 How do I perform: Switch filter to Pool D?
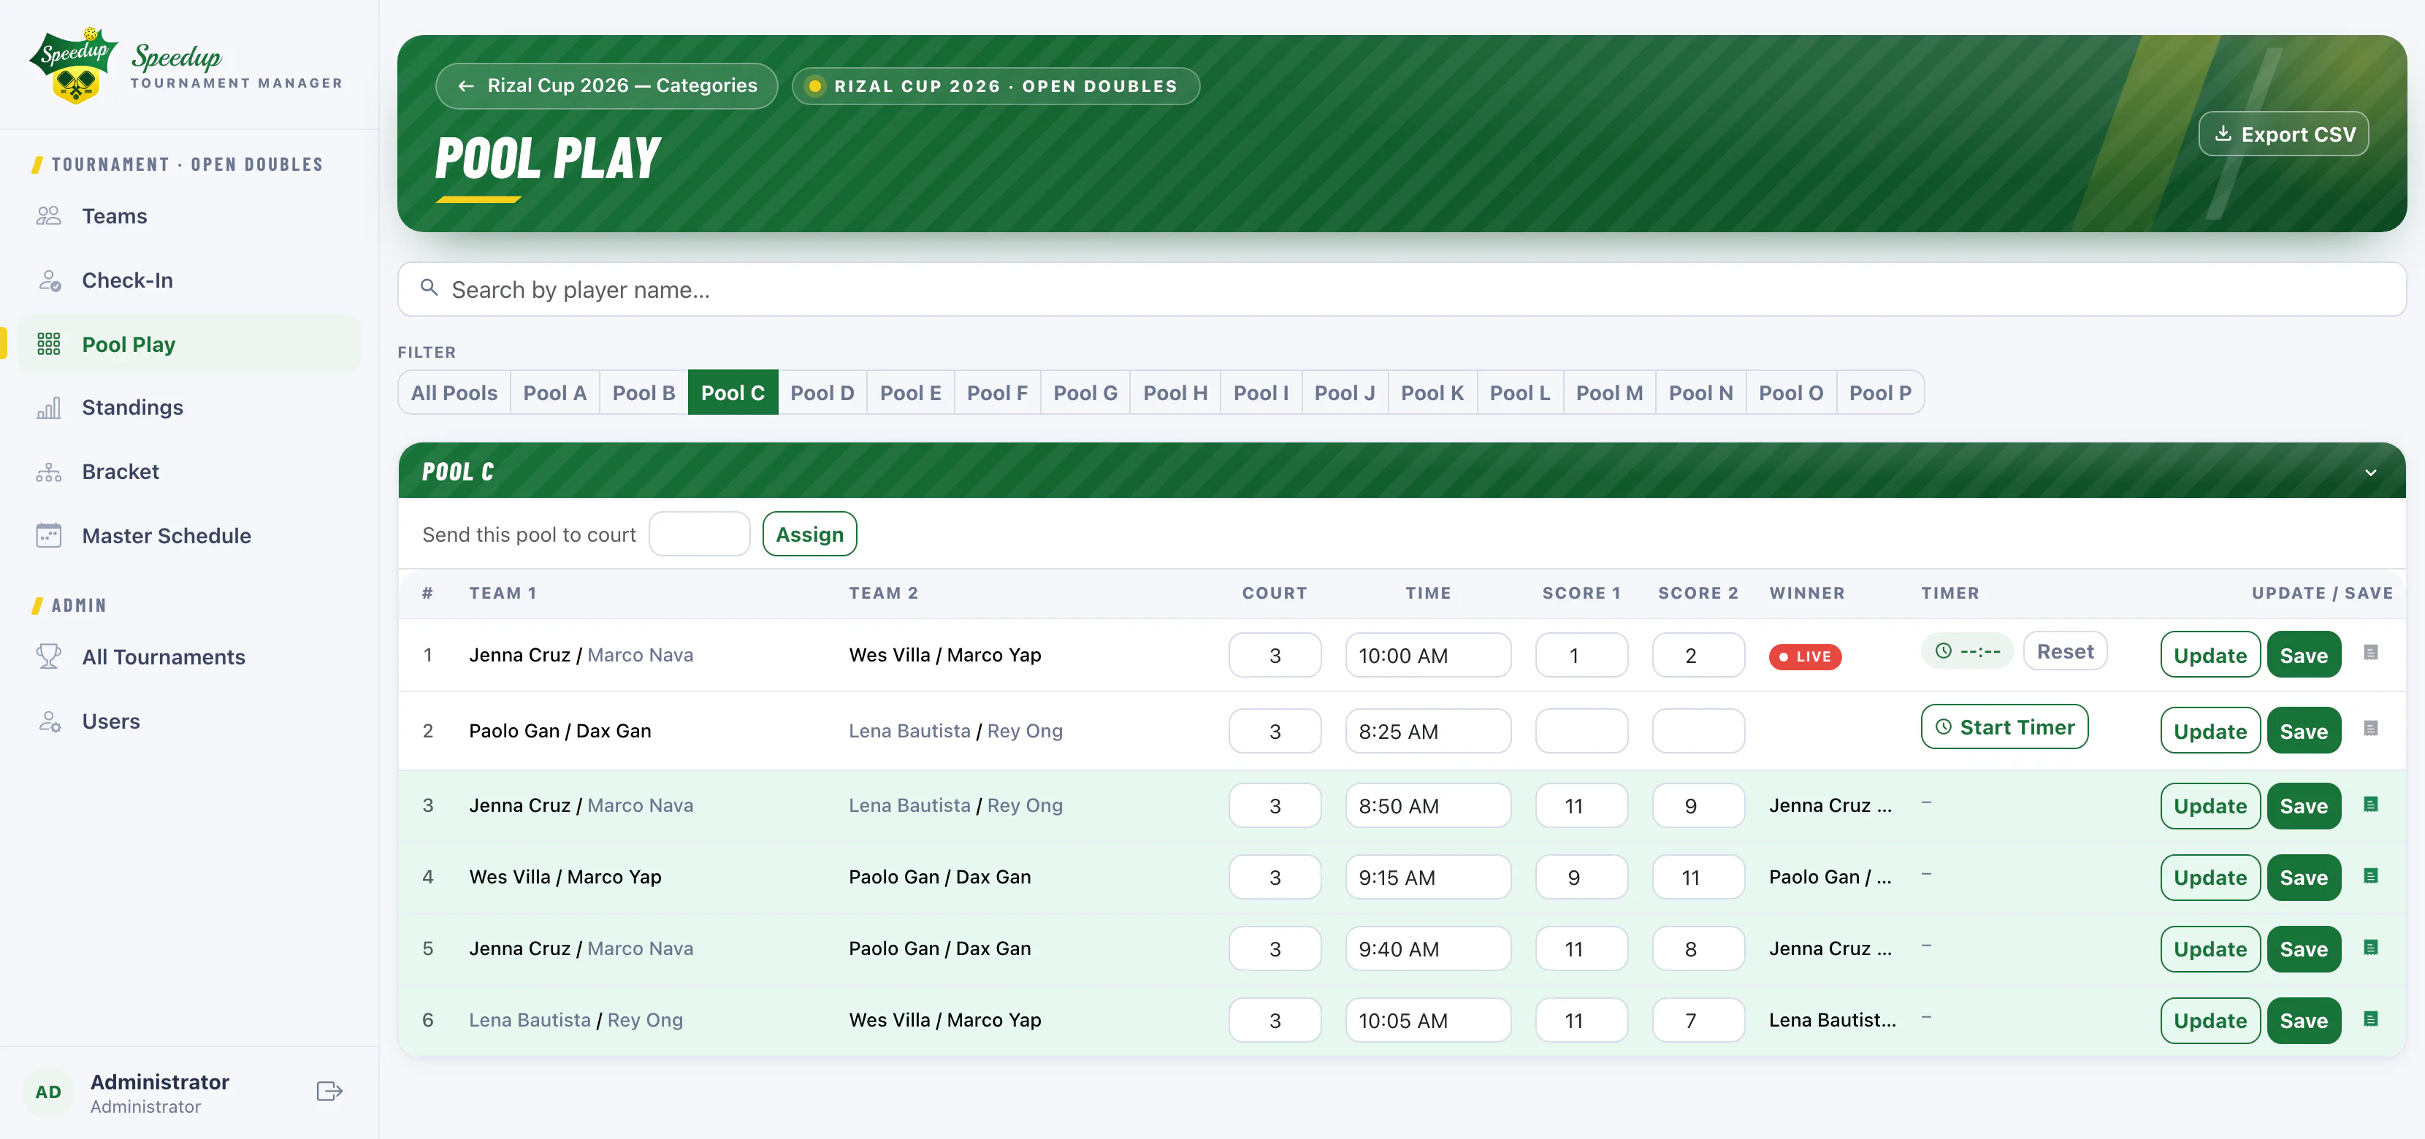822,393
